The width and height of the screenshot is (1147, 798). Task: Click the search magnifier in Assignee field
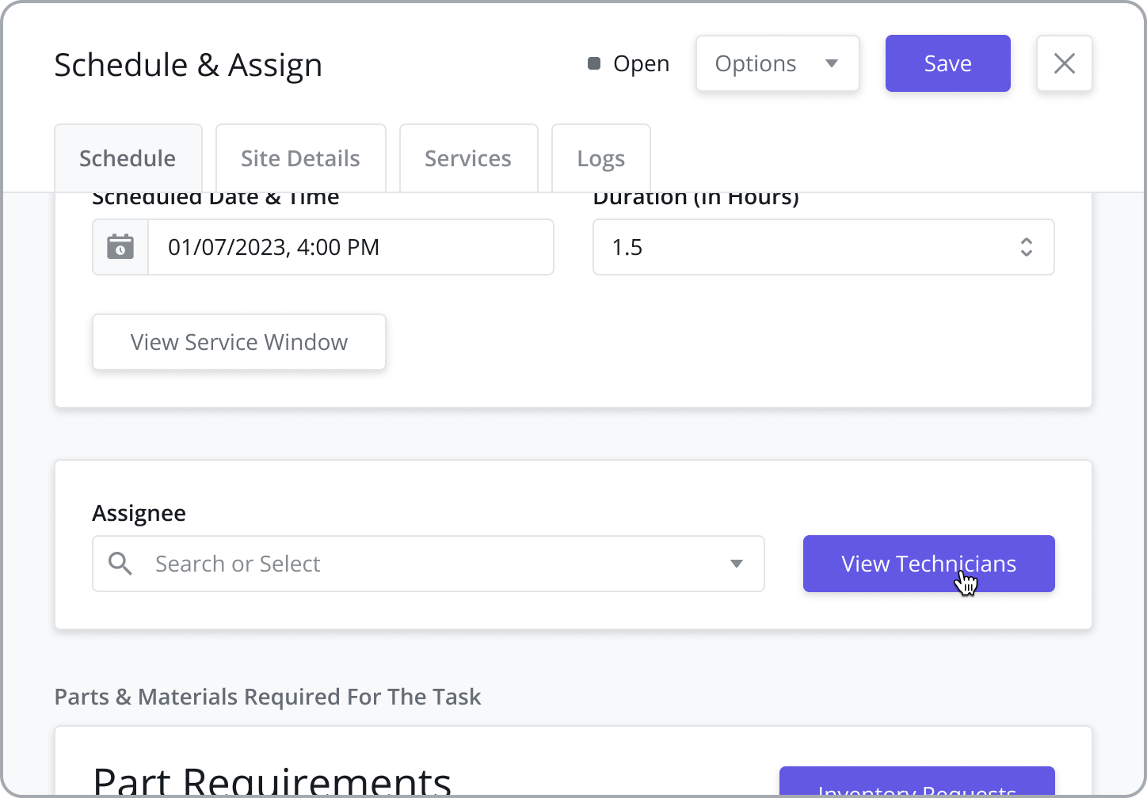(x=120, y=564)
